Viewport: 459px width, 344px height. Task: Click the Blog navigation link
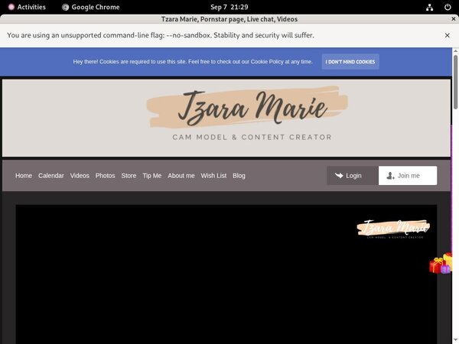[239, 176]
